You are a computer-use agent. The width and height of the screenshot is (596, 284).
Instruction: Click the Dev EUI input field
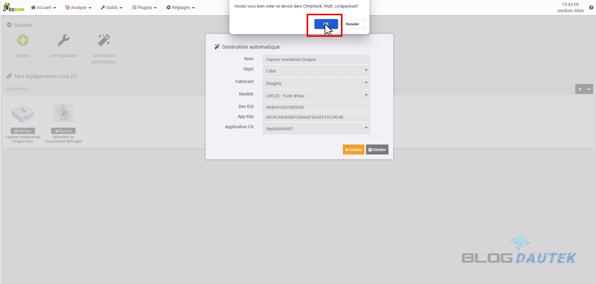click(316, 107)
